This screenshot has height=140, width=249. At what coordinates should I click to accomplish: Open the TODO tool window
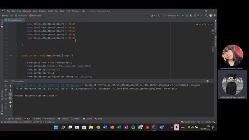point(37,119)
